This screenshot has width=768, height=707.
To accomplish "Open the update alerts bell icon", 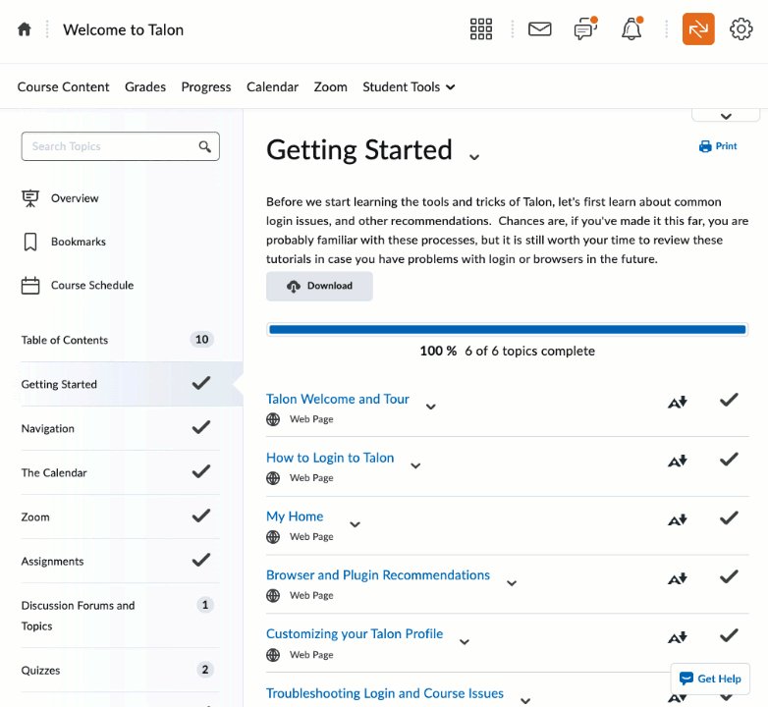I will (x=631, y=28).
